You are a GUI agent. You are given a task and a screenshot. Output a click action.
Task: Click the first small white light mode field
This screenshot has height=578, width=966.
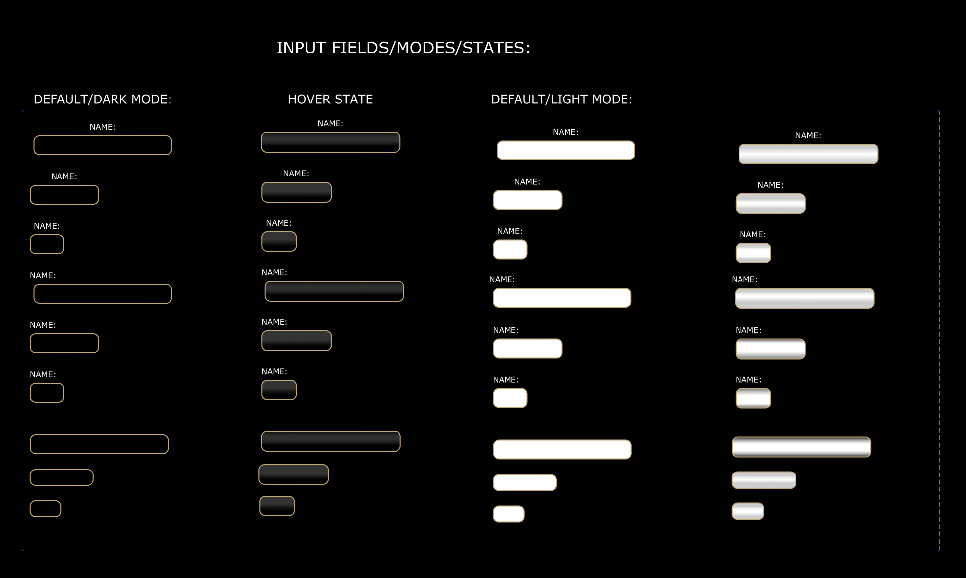(510, 250)
